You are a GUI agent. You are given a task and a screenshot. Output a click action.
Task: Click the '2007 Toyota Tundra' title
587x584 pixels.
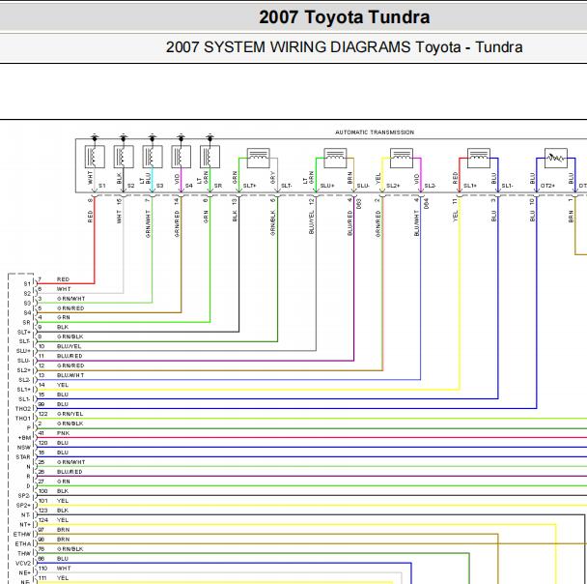(344, 17)
